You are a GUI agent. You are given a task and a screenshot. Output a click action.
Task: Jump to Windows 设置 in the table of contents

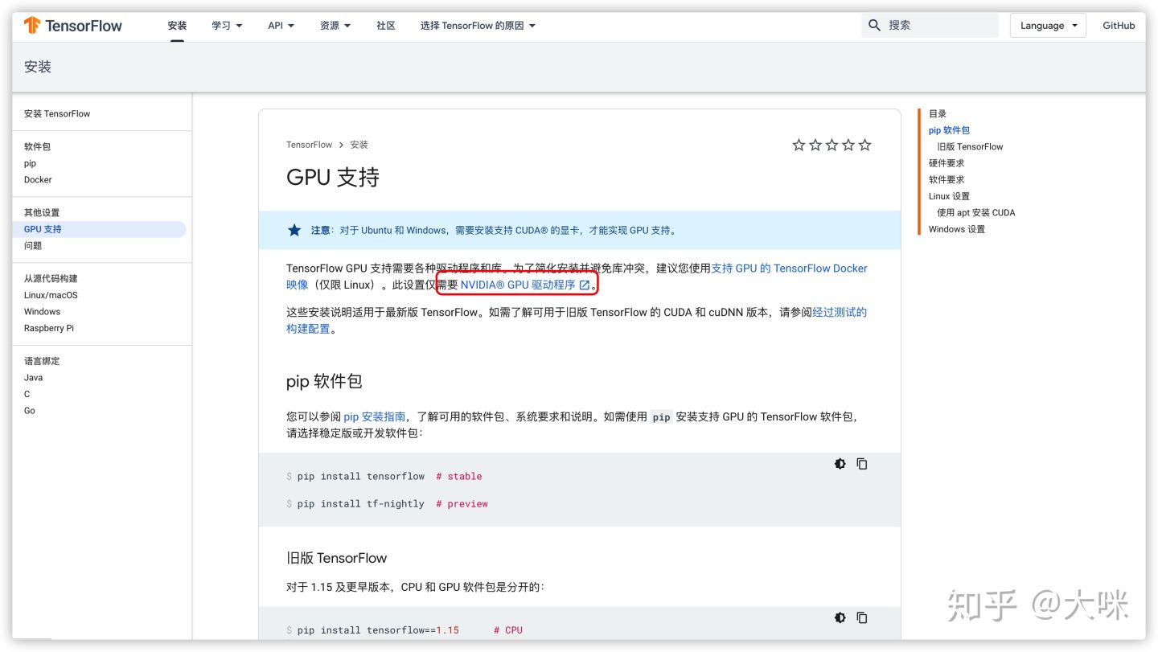click(956, 229)
